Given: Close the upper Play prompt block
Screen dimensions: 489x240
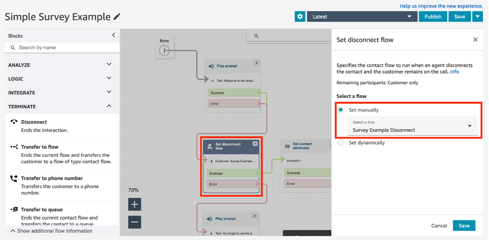Looking at the screenshot, I should [256, 63].
